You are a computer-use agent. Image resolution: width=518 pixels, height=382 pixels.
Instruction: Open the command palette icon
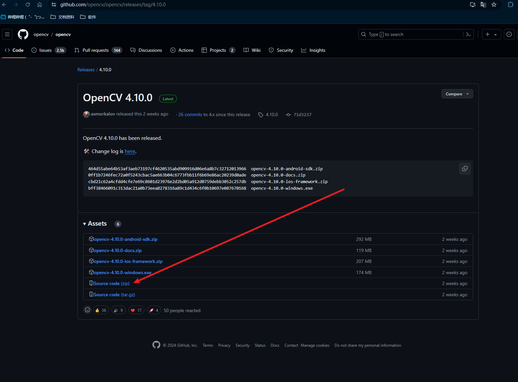[x=468, y=34]
